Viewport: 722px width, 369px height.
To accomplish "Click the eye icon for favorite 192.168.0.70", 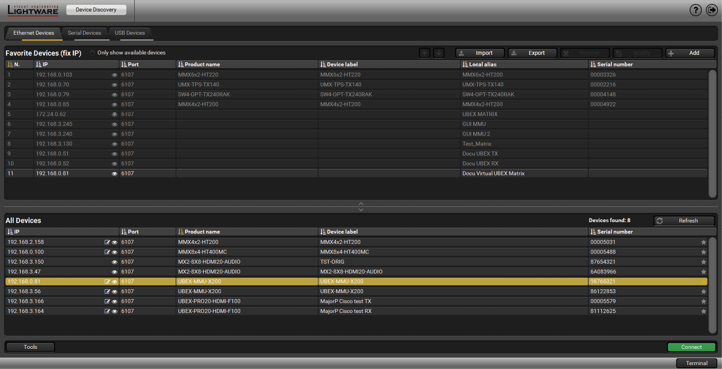I will [115, 85].
